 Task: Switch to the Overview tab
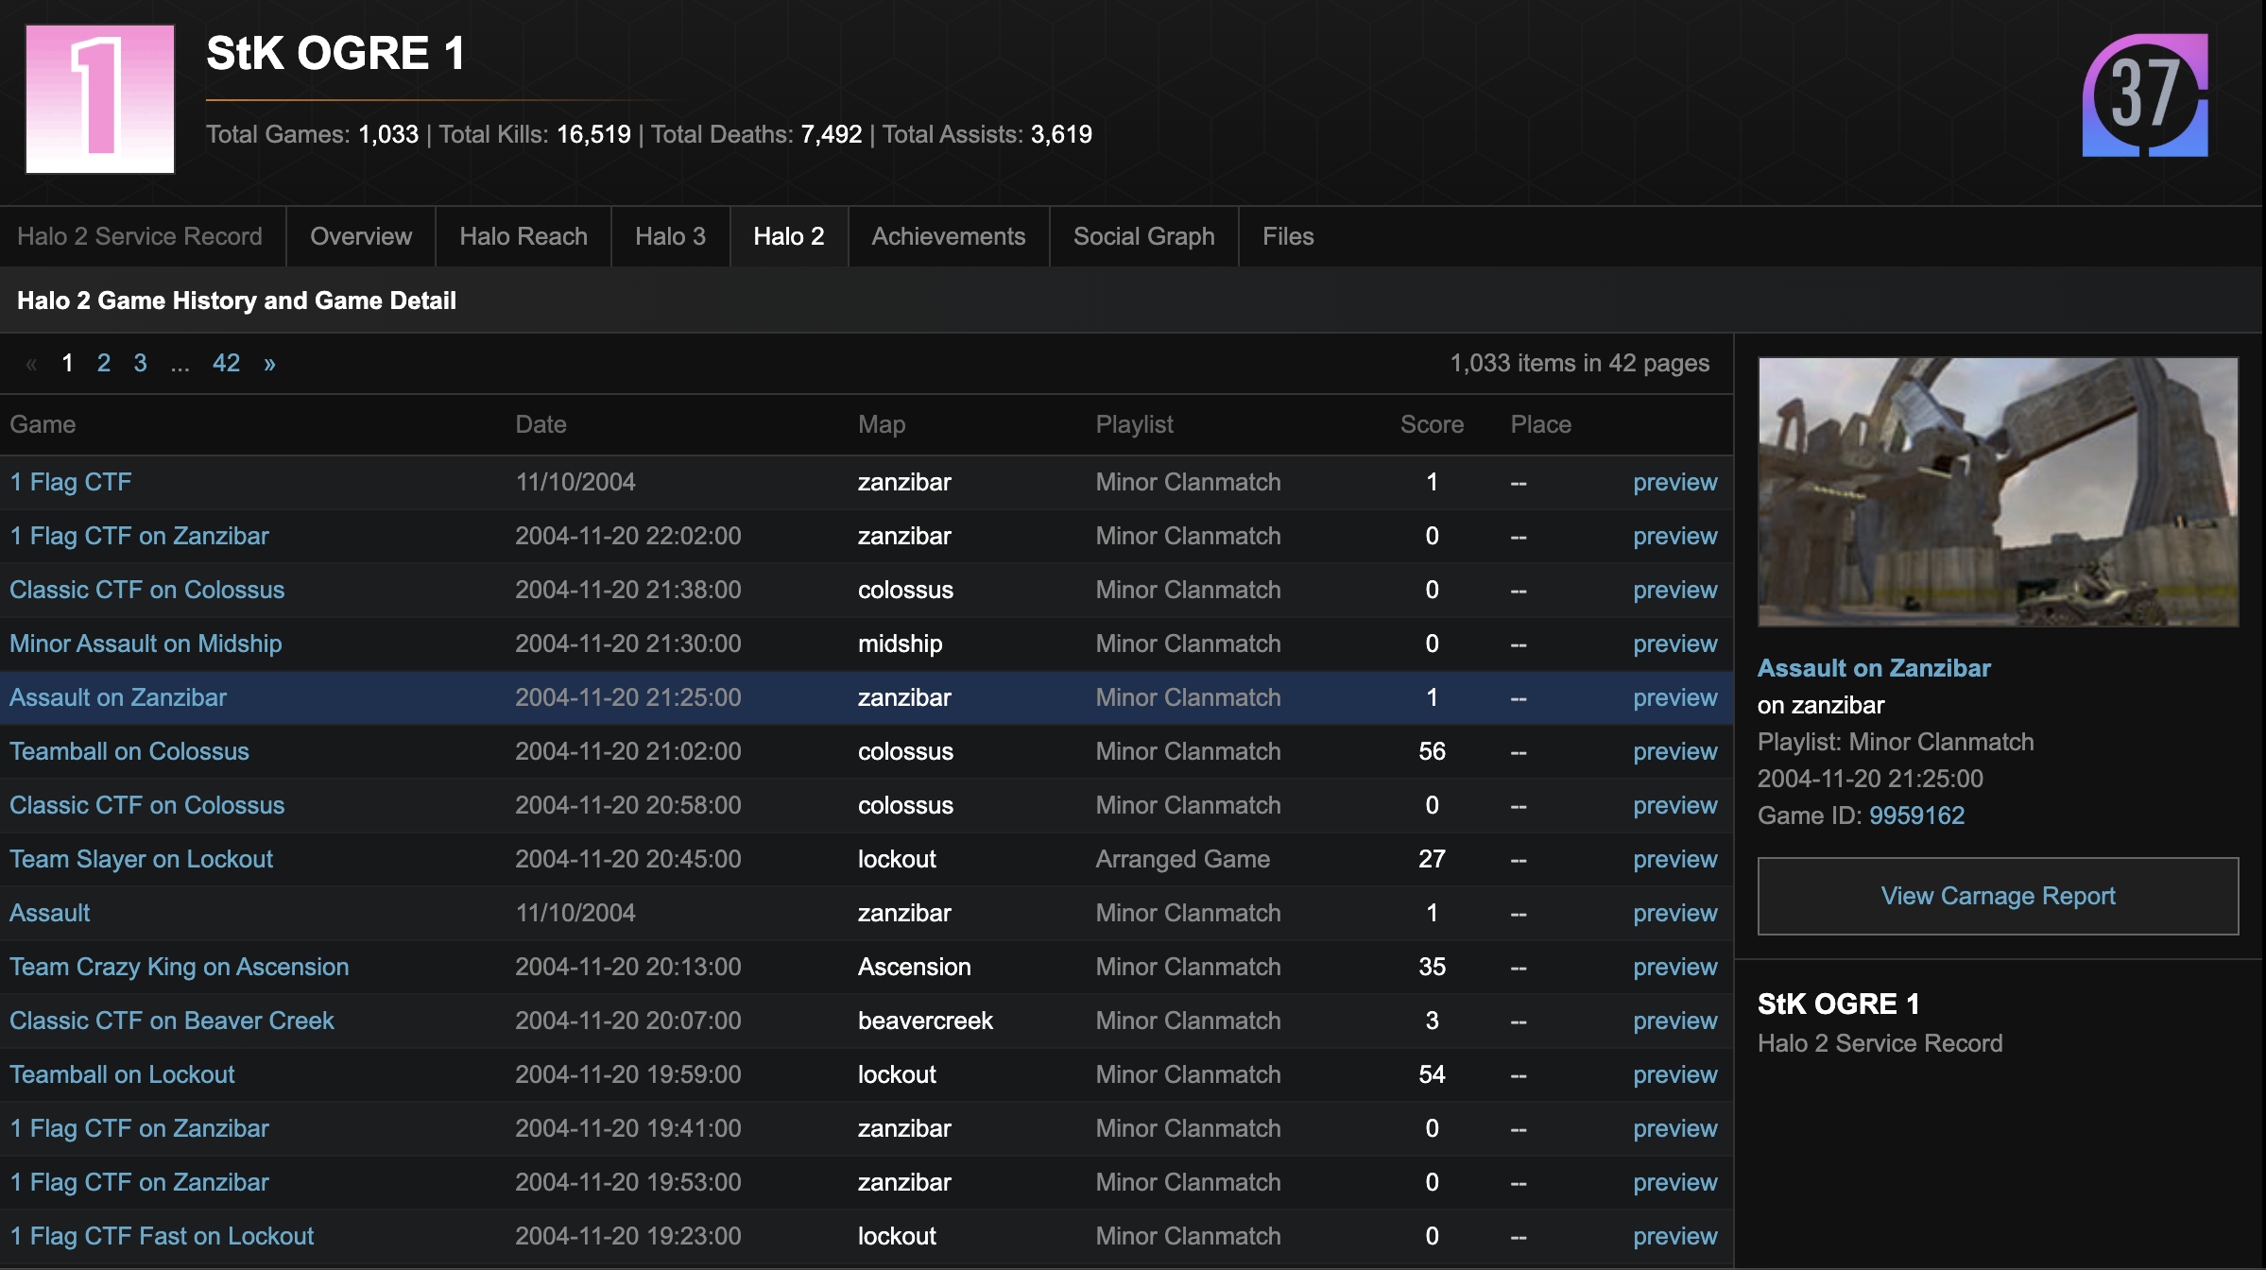[x=361, y=236]
